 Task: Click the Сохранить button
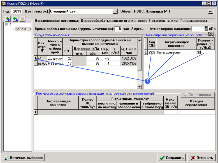click(171, 158)
